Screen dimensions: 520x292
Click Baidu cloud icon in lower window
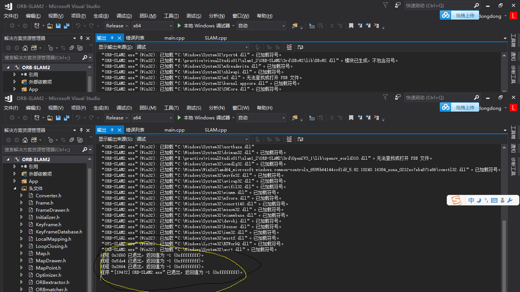[x=445, y=107]
